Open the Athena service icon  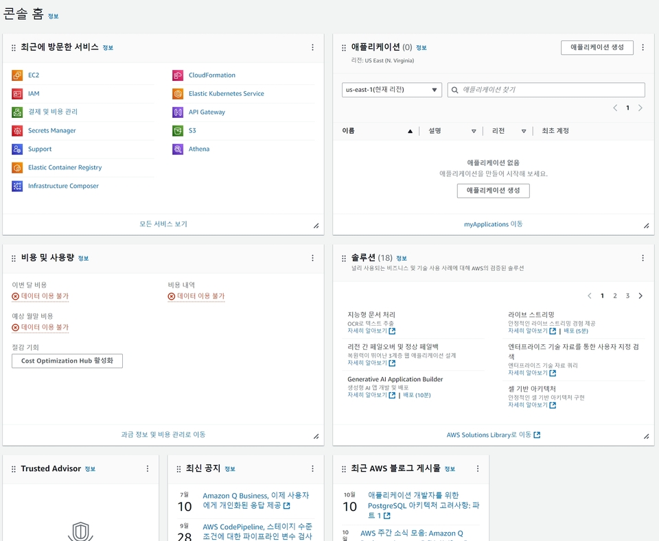178,149
